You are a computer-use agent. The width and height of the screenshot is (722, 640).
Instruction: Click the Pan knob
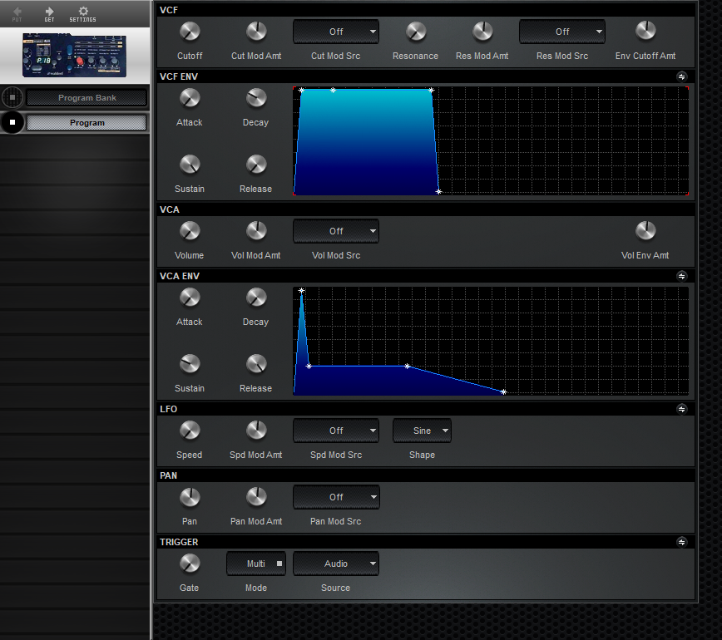pyautogui.click(x=190, y=497)
